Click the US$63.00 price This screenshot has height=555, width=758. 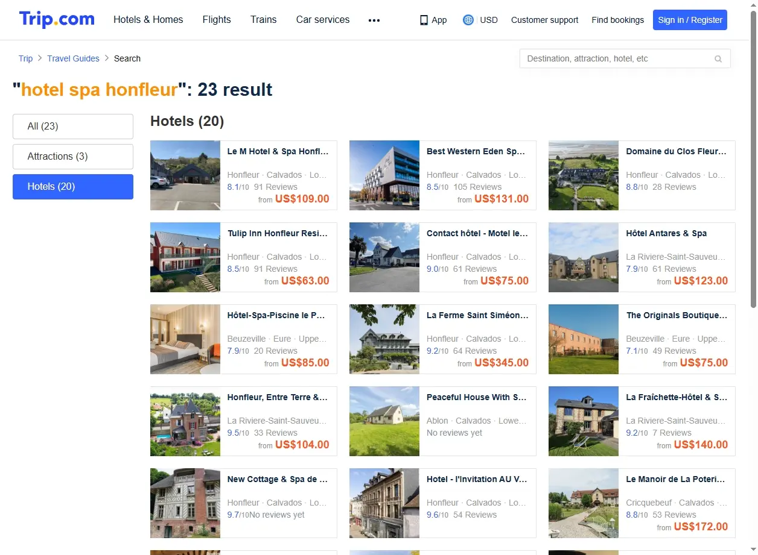coord(305,281)
